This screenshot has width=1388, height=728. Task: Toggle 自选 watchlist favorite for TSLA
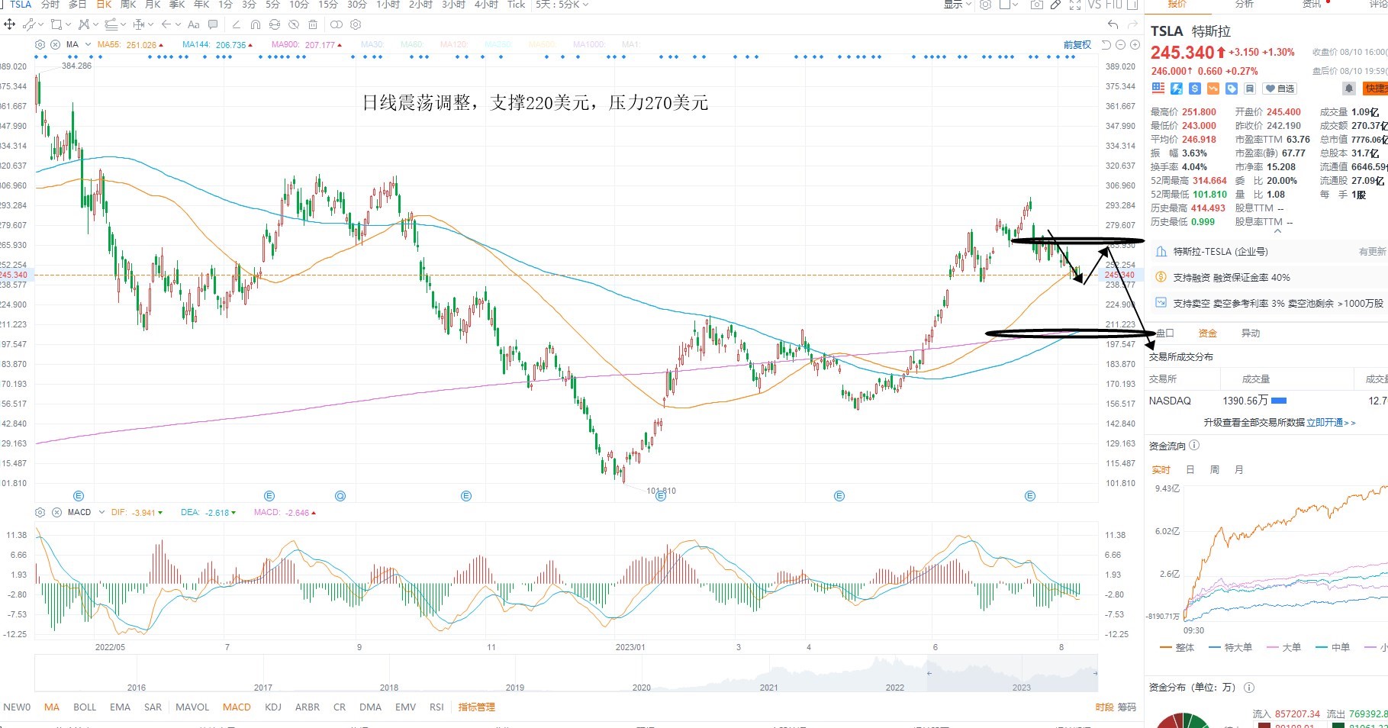click(1280, 89)
